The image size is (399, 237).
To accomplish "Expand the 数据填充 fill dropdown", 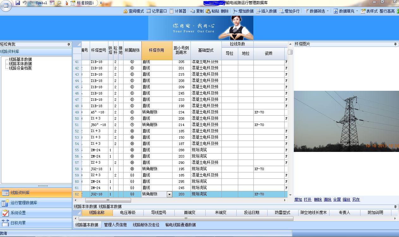I will 357,11.
